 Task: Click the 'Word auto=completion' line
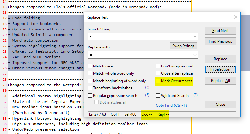[x=33, y=40]
